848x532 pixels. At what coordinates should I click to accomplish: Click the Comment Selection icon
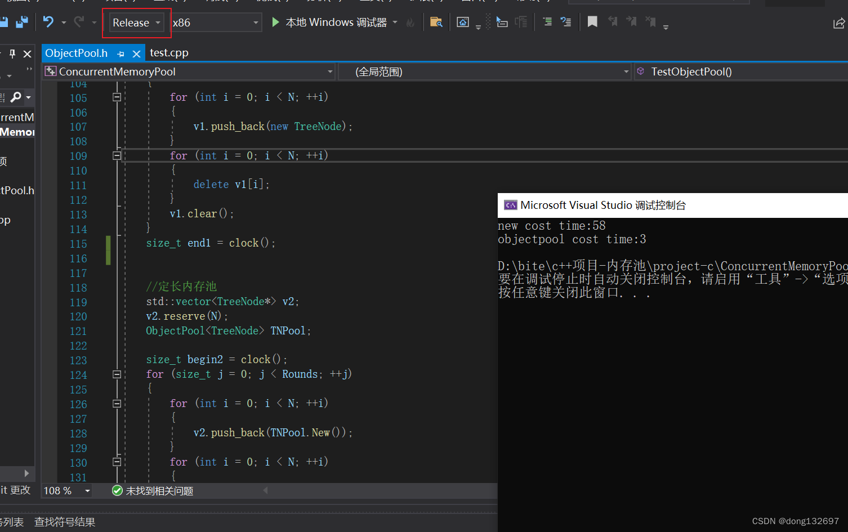tap(547, 22)
